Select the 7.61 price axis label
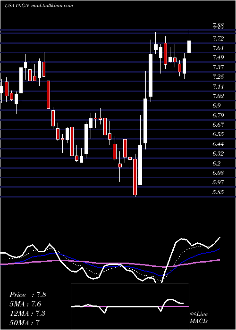The width and height of the screenshot is (236, 330). pos(218,48)
